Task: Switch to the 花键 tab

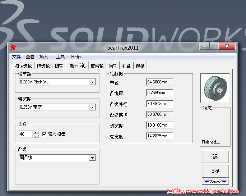Action: coord(126,66)
